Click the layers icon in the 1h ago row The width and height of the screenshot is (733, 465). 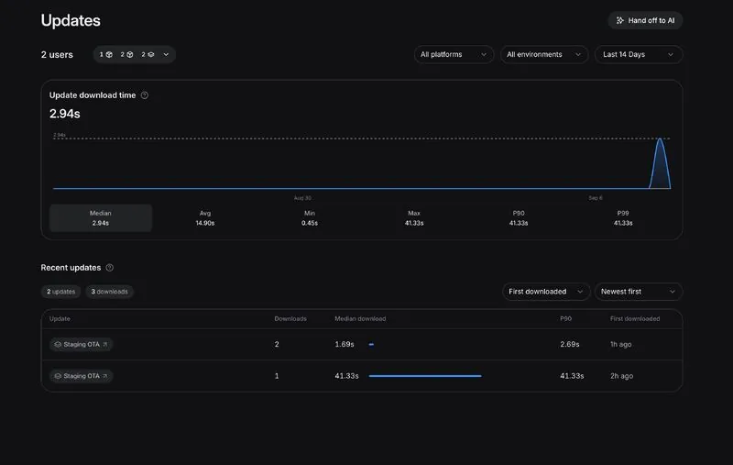[58, 344]
